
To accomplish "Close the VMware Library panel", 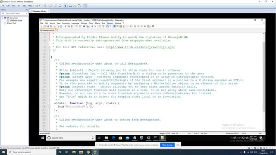I will 27,10.
